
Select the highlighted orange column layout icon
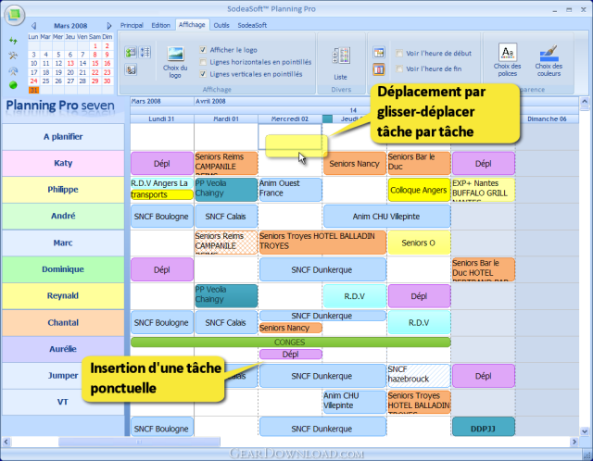click(x=379, y=69)
